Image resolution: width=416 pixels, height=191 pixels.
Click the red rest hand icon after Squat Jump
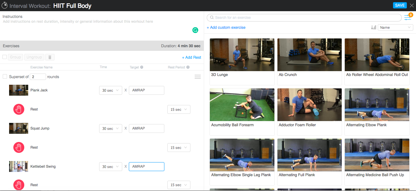point(19,147)
